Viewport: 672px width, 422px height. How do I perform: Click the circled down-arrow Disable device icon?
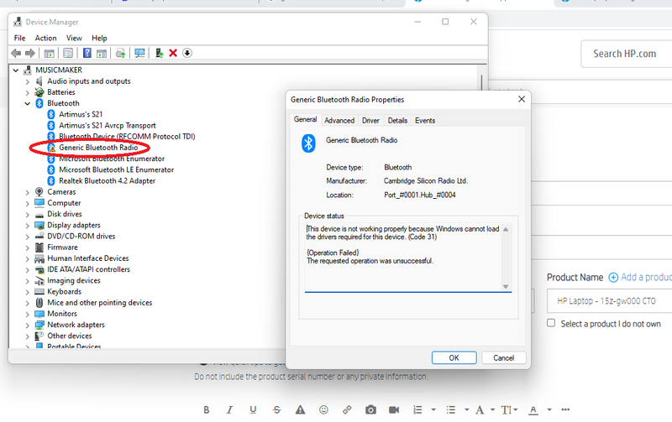187,53
